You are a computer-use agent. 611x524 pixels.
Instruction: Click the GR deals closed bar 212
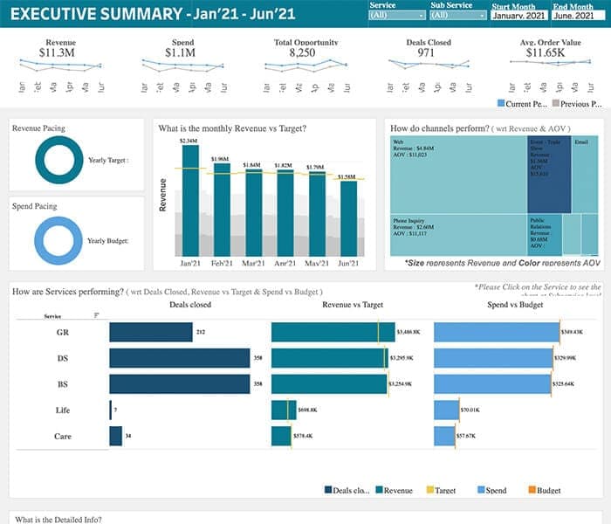point(151,332)
